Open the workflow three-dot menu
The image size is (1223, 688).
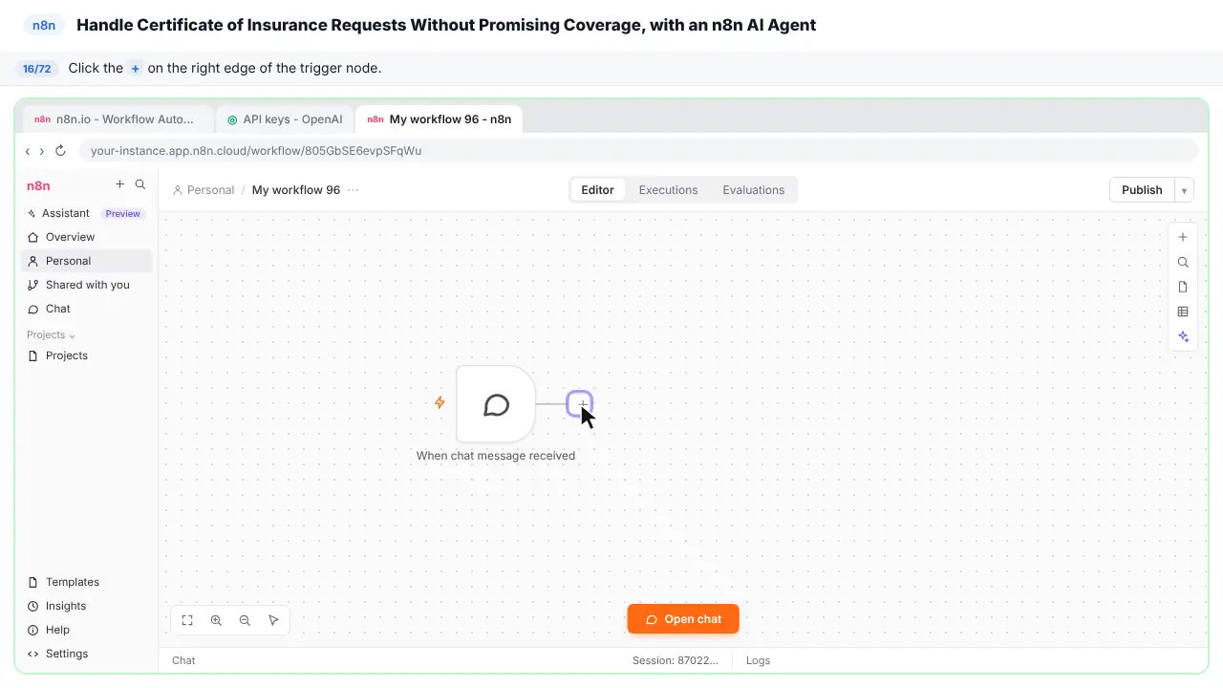[x=354, y=190]
